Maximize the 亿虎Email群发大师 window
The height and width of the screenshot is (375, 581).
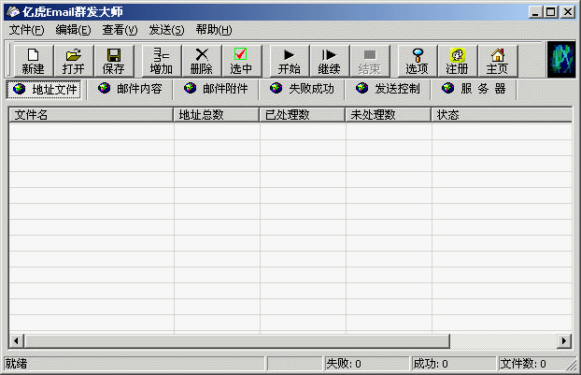click(x=550, y=12)
